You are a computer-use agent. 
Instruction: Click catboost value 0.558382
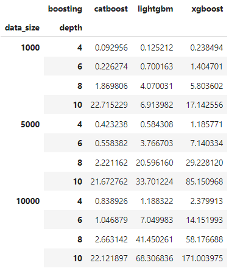point(111,143)
